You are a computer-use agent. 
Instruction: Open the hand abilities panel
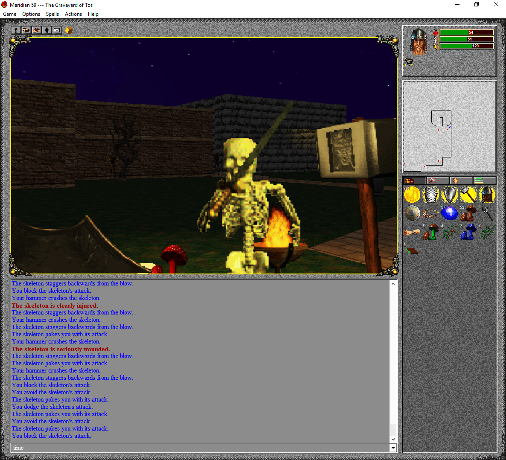tap(462, 180)
